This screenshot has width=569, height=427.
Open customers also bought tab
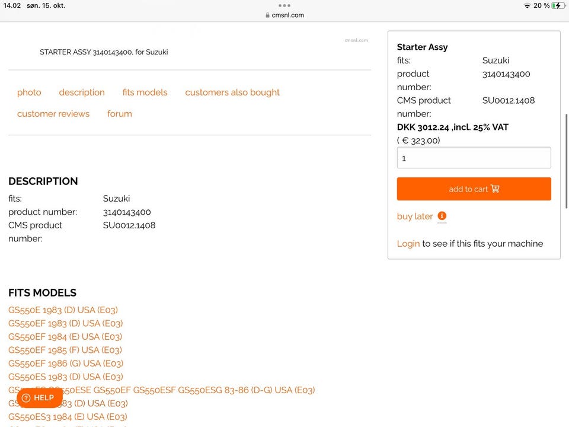tap(232, 93)
